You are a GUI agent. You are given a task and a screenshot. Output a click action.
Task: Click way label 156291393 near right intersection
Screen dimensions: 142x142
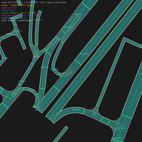coord(122,128)
